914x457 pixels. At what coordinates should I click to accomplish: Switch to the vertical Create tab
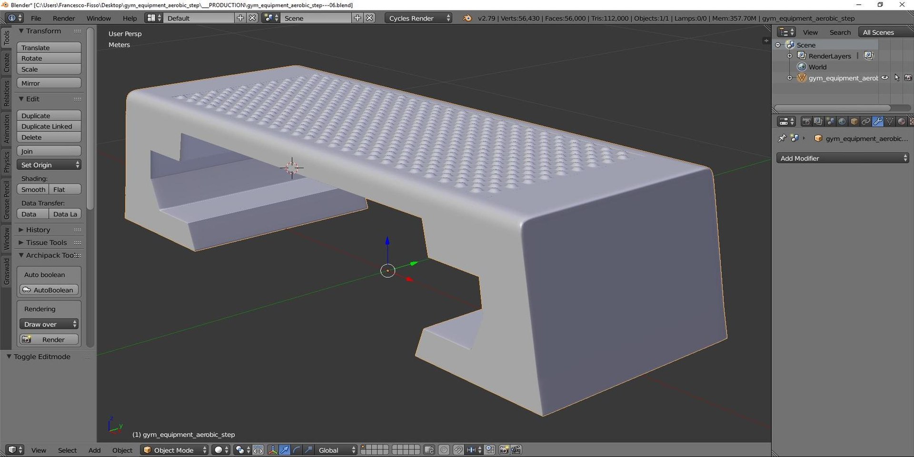pos(7,63)
